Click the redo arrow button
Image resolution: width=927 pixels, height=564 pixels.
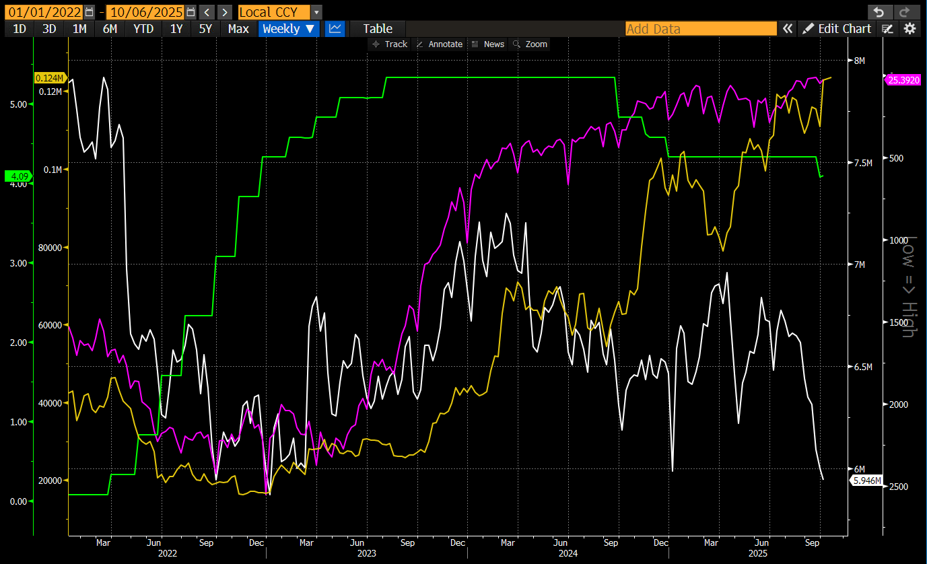(902, 12)
